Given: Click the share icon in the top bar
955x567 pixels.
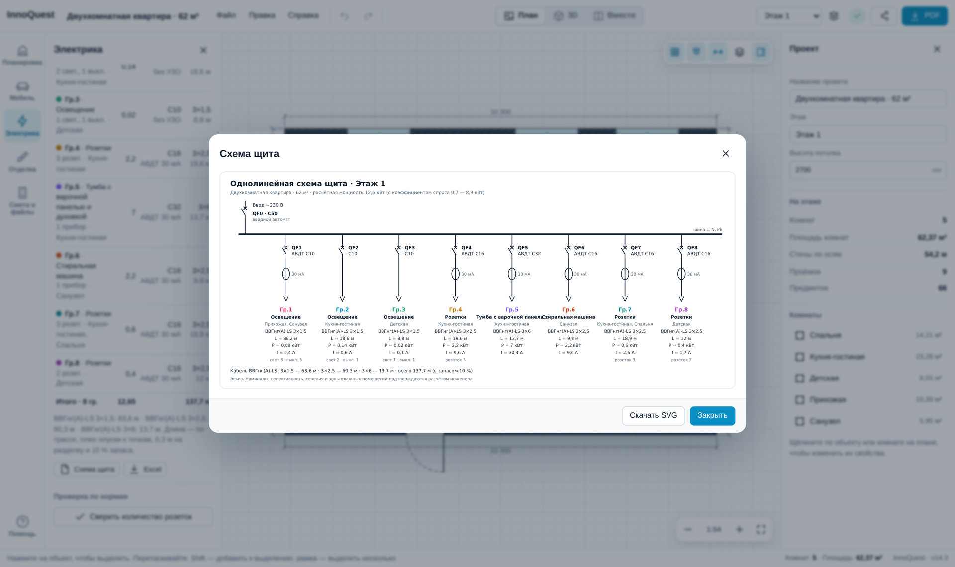Looking at the screenshot, I should [884, 16].
